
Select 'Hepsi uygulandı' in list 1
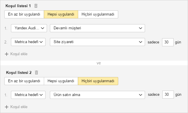pos(61,14)
